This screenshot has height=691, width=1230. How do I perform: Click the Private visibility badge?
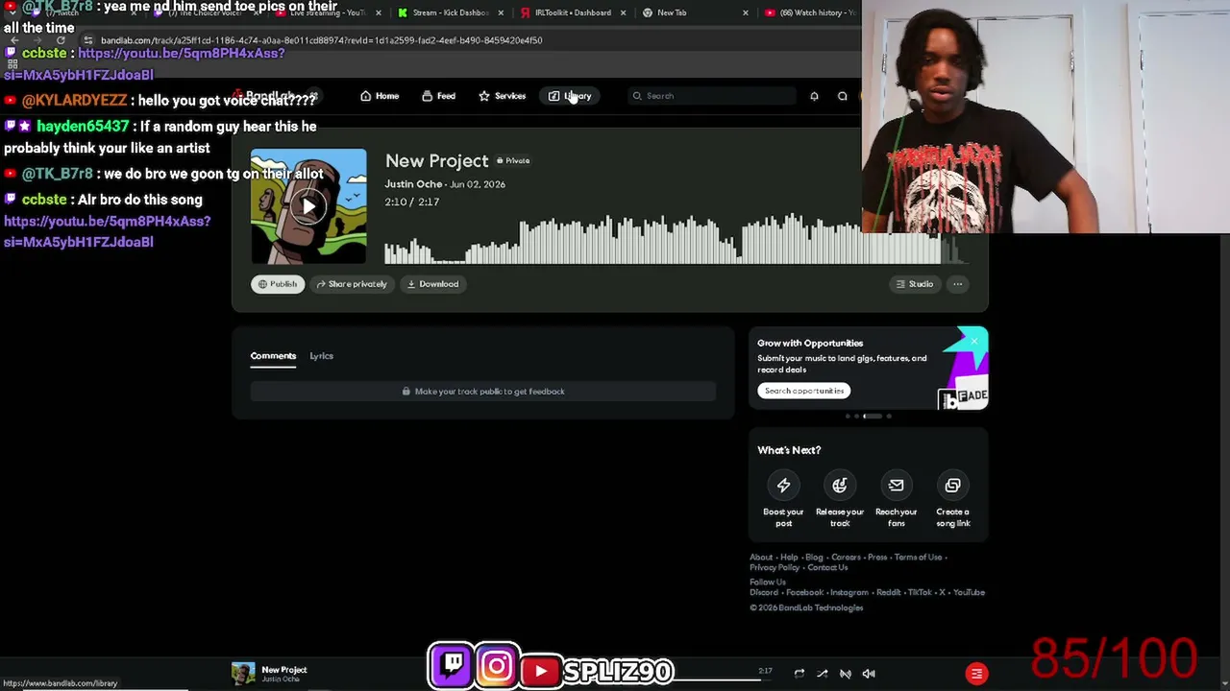[513, 161]
